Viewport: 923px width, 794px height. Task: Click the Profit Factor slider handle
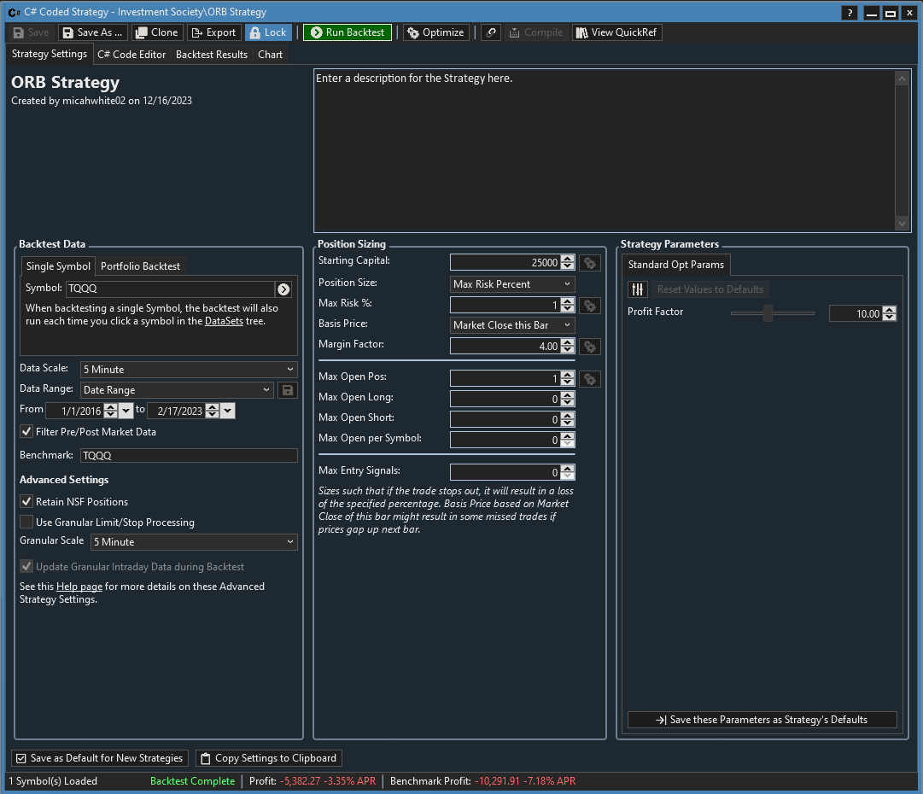[768, 313]
